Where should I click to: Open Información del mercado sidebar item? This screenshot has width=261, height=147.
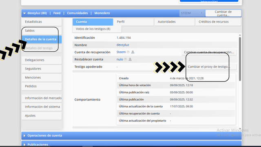coord(42,98)
